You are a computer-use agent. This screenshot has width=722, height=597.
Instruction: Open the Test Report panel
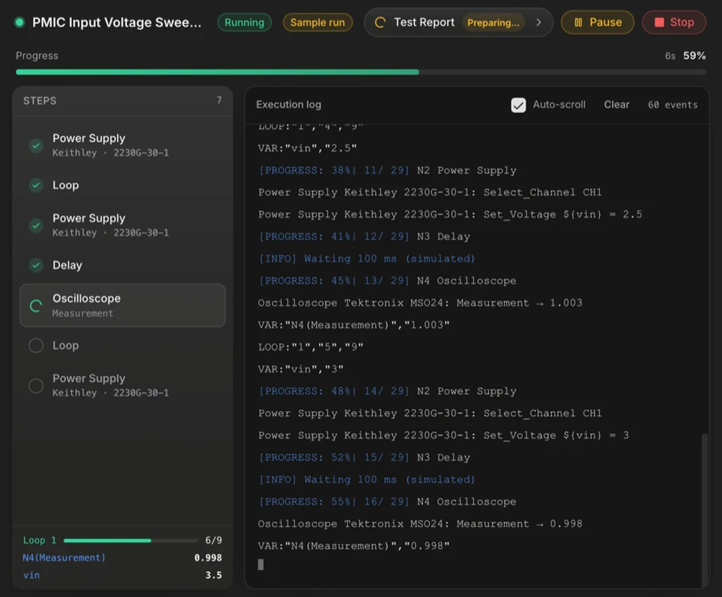coord(458,22)
